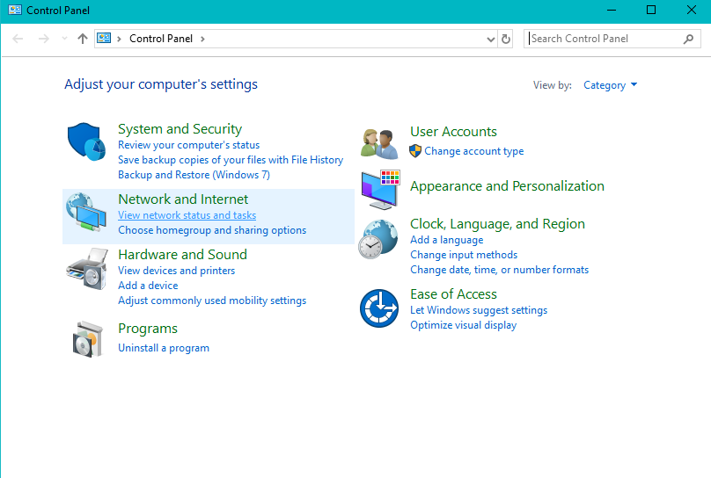
Task: Open Adjust commonly used mobility settings
Action: (x=212, y=301)
